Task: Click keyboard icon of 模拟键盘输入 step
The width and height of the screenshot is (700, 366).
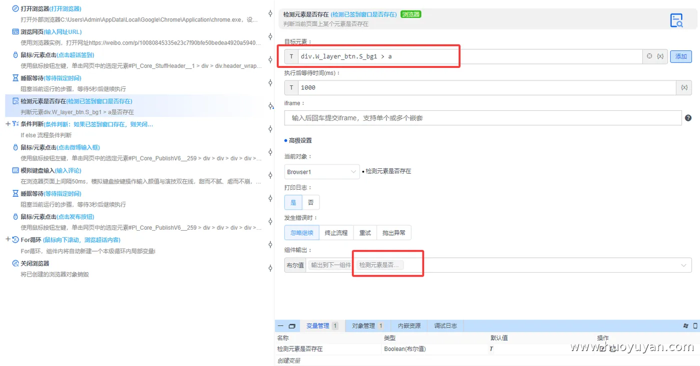Action: (15, 170)
